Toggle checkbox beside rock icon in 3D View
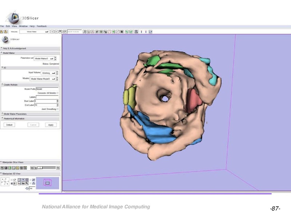This screenshot has height=218, width=291. coord(12,183)
